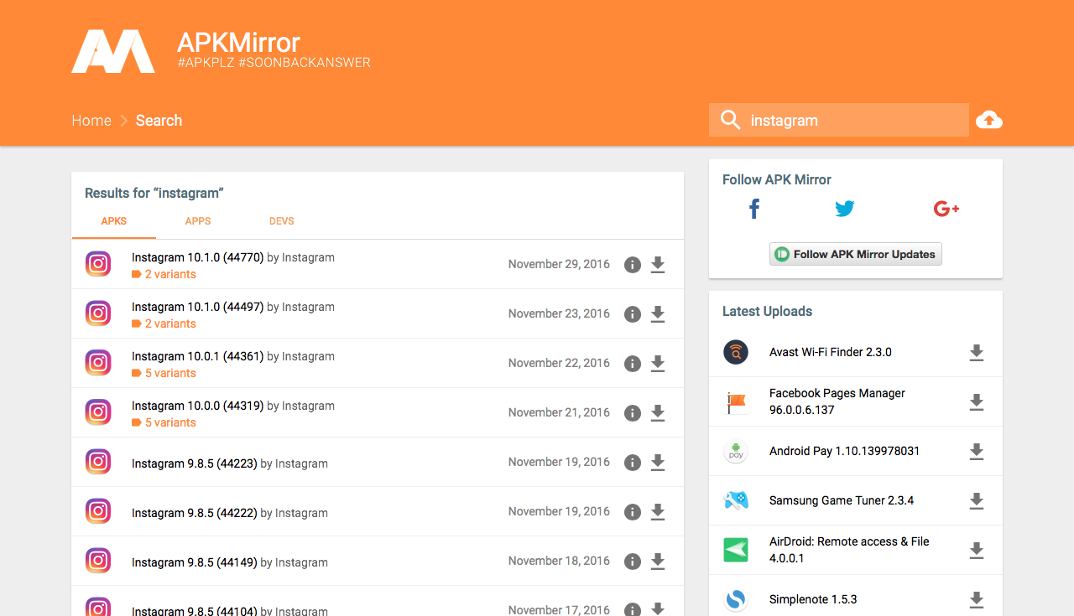Image resolution: width=1074 pixels, height=616 pixels.
Task: Click the search input containing instagram
Action: [x=839, y=120]
